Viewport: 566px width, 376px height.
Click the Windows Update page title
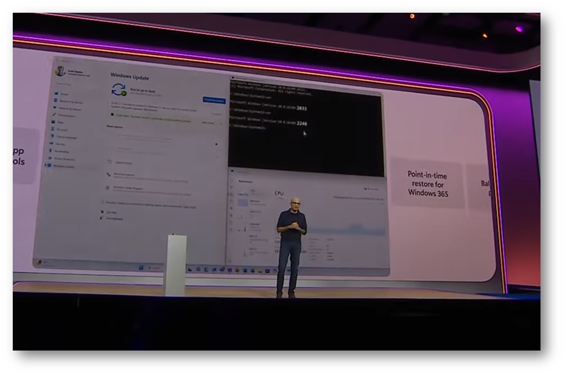[129, 76]
